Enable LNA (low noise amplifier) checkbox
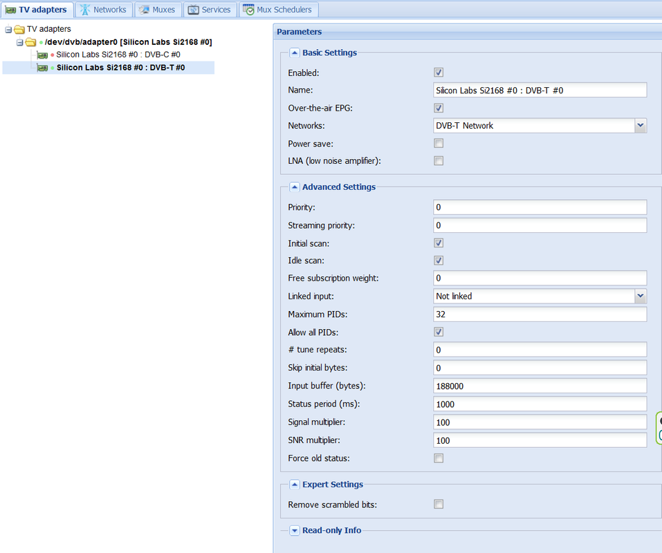662x553 pixels. pyautogui.click(x=439, y=160)
